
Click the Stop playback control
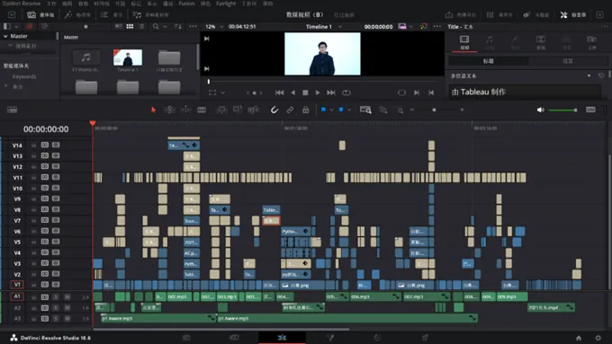[305, 93]
